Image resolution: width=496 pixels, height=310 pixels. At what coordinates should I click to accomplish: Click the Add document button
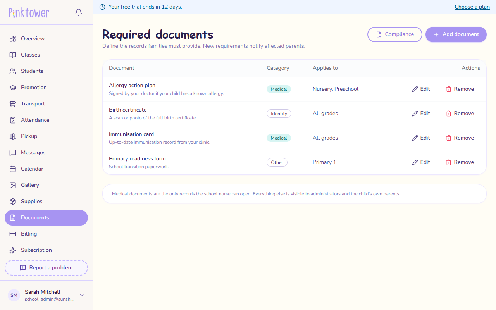click(456, 34)
